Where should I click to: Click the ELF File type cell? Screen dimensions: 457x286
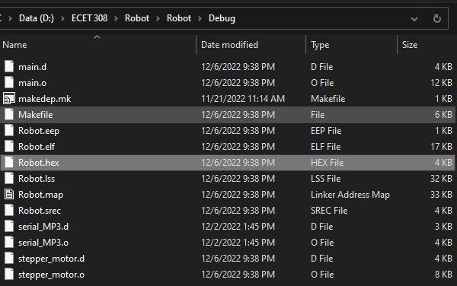[325, 147]
